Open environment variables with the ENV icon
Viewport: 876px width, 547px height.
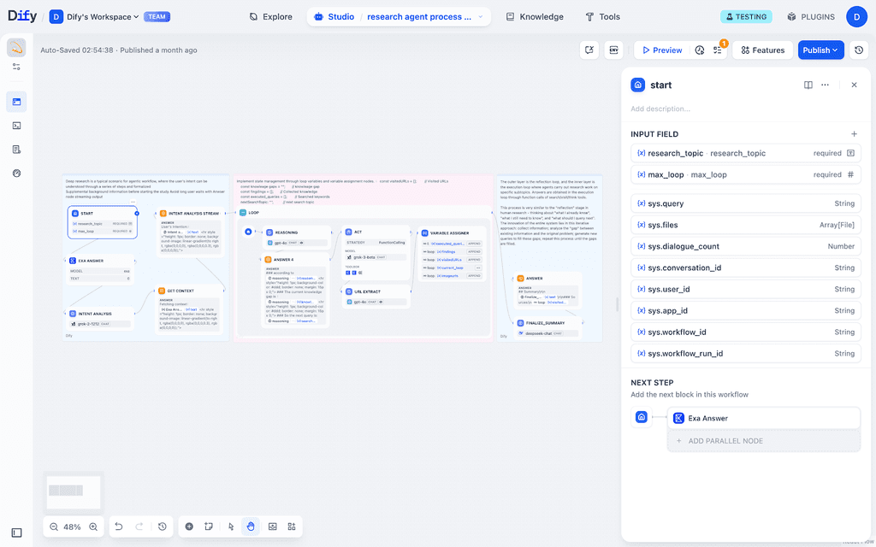coord(613,50)
